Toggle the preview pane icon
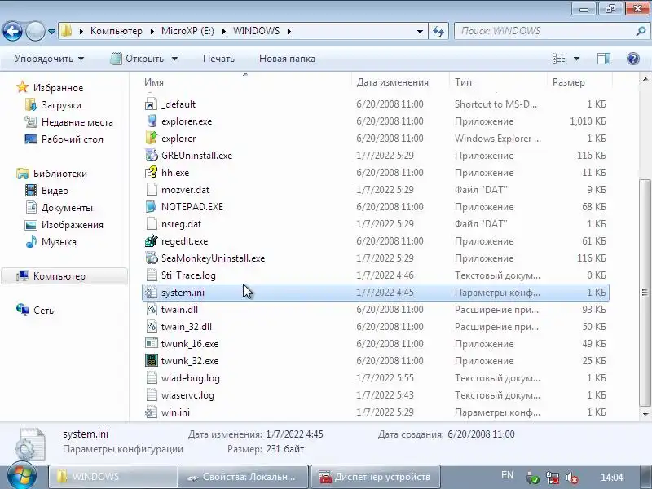The image size is (652, 489). click(603, 59)
